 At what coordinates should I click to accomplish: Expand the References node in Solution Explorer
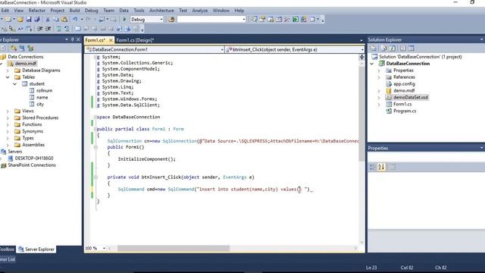tap(379, 77)
